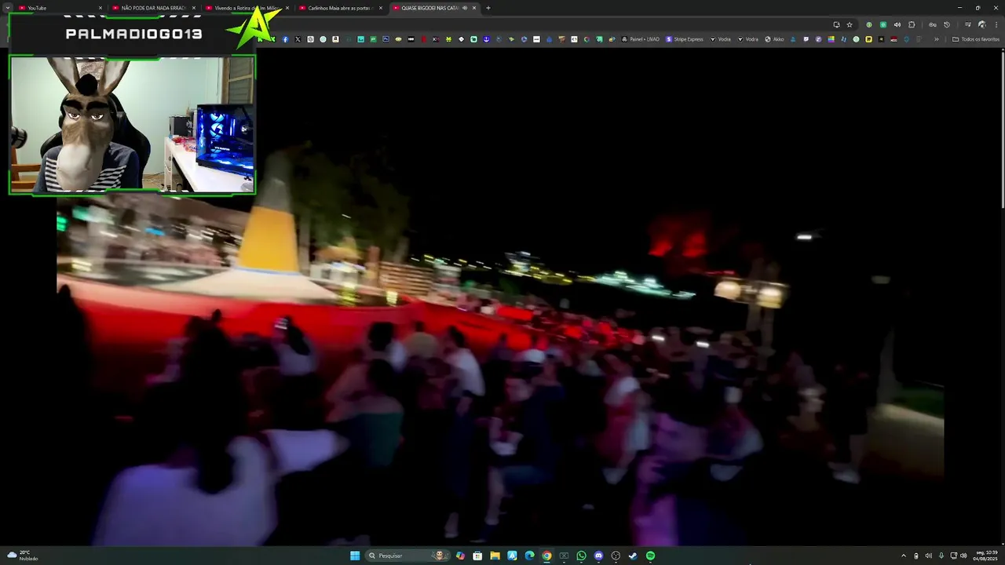The image size is (1005, 565).
Task: Switch to 'Vivendo a Rotina' tab
Action: (x=247, y=8)
